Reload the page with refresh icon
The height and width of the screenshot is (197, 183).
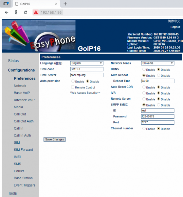coord(26,12)
